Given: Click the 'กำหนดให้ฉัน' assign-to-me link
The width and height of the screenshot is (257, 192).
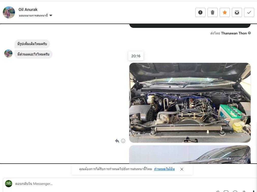Looking at the screenshot, I should (164, 169).
